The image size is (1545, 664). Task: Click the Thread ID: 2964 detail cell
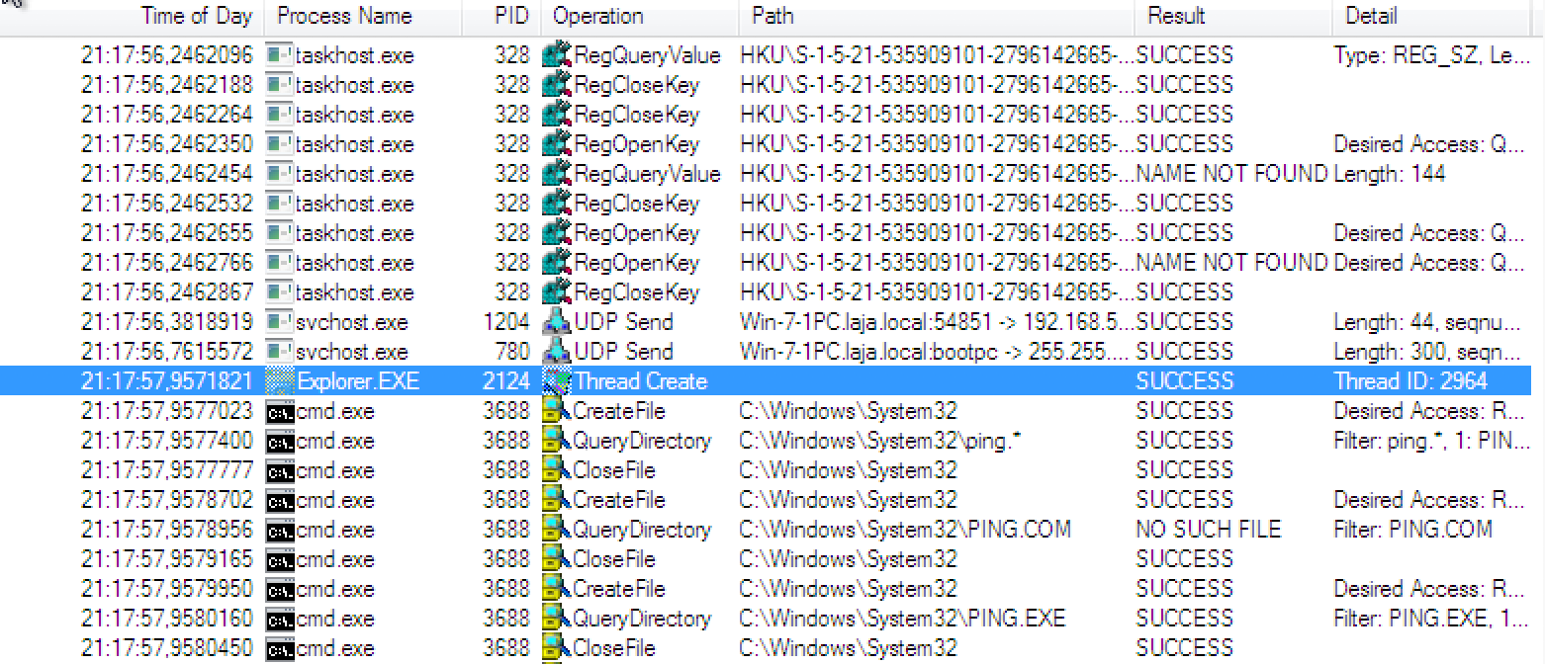click(1409, 381)
